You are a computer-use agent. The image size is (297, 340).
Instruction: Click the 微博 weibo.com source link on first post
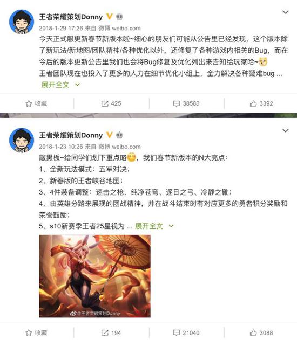(119, 28)
